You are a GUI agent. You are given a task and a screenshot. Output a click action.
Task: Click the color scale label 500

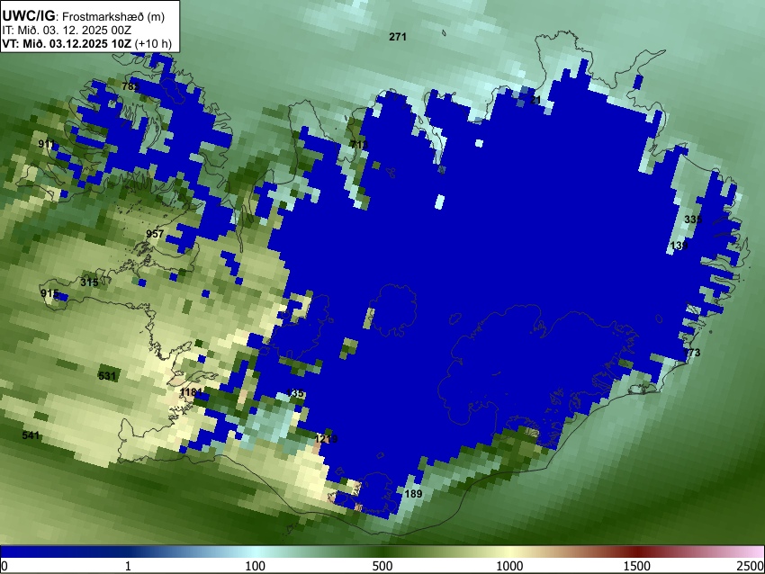coord(382,566)
